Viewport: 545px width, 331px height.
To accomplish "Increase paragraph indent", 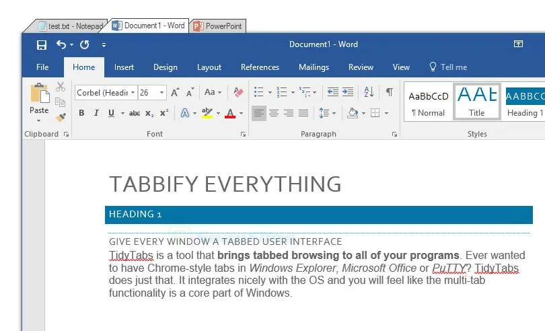I will 348,92.
